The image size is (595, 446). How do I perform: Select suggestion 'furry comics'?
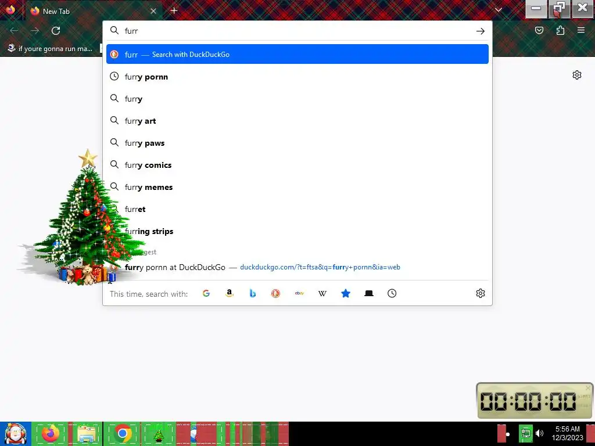[x=297, y=165]
